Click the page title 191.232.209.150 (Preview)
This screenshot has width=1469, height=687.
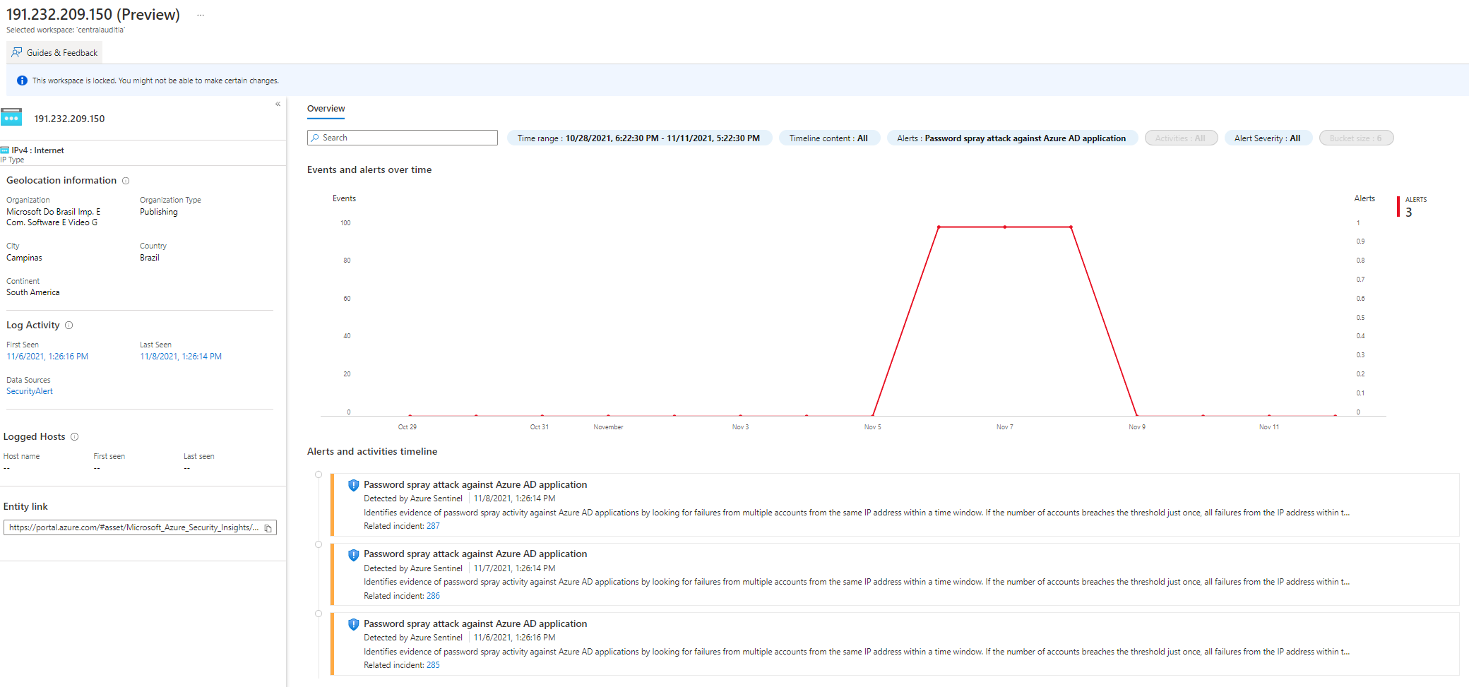pos(93,15)
